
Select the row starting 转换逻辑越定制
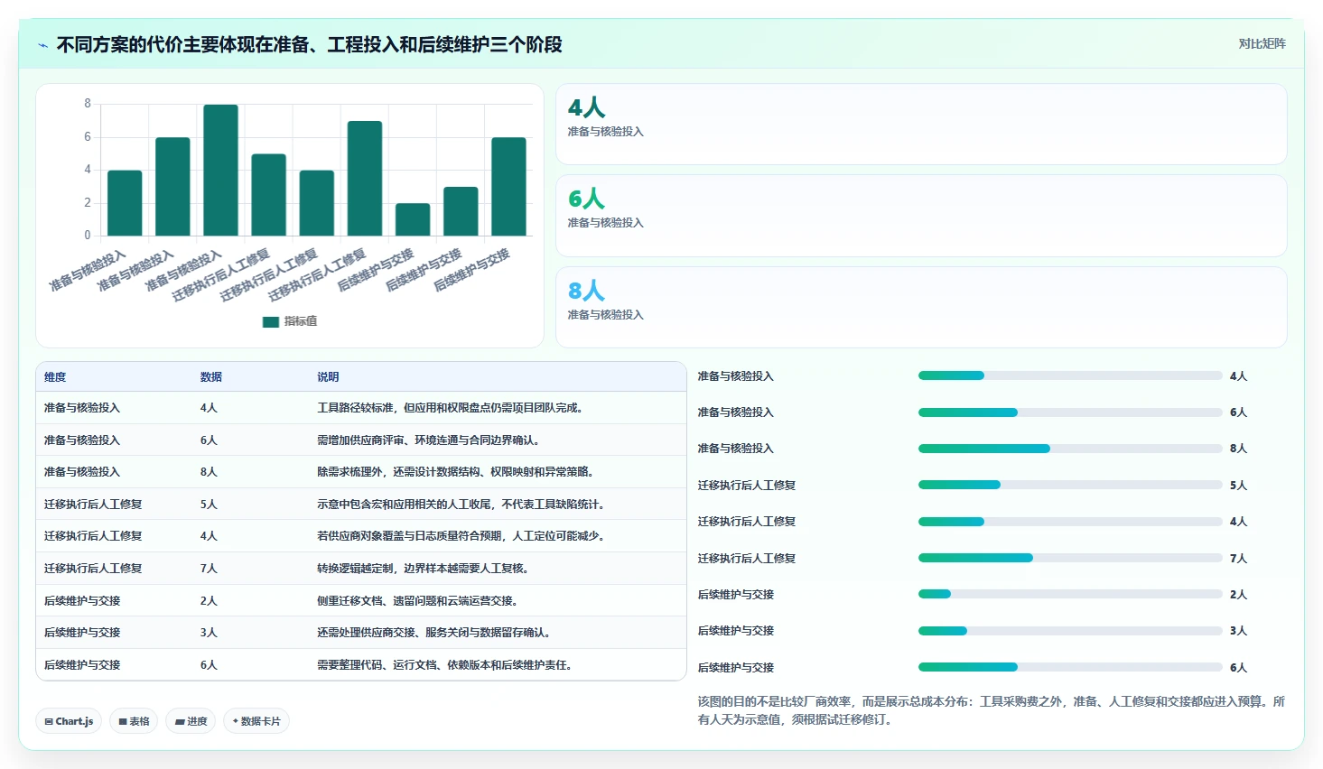(x=361, y=569)
